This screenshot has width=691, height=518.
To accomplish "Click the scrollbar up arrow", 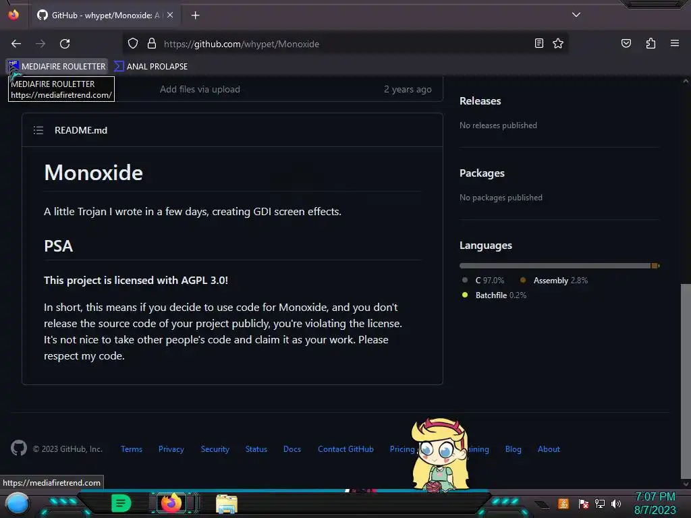I will point(686,81).
